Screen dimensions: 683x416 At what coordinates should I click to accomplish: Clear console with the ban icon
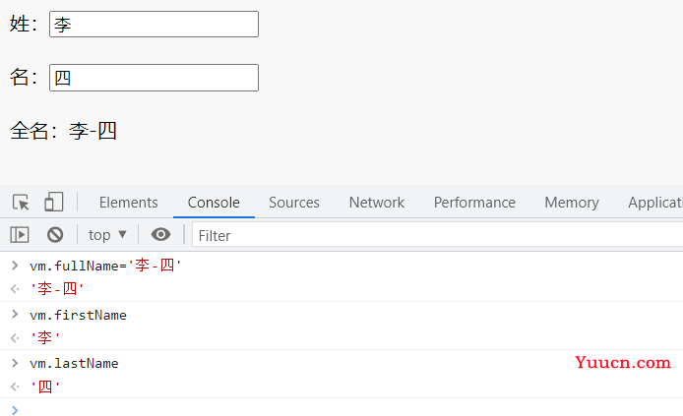[x=55, y=235]
